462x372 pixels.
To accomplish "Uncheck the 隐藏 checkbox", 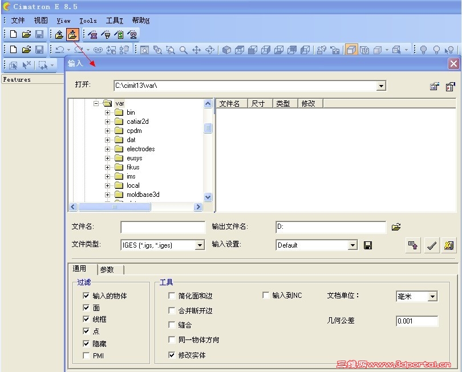I will [x=86, y=343].
